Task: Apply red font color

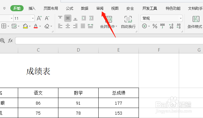Action: pyautogui.click(x=36, y=26)
